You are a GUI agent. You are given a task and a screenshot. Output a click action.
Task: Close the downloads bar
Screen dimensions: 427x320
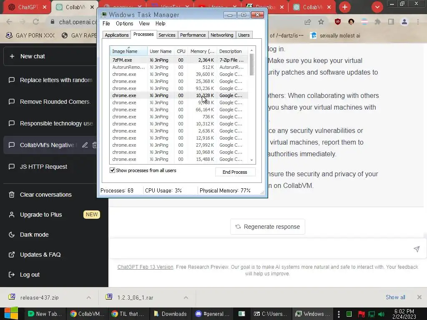pos(419,297)
